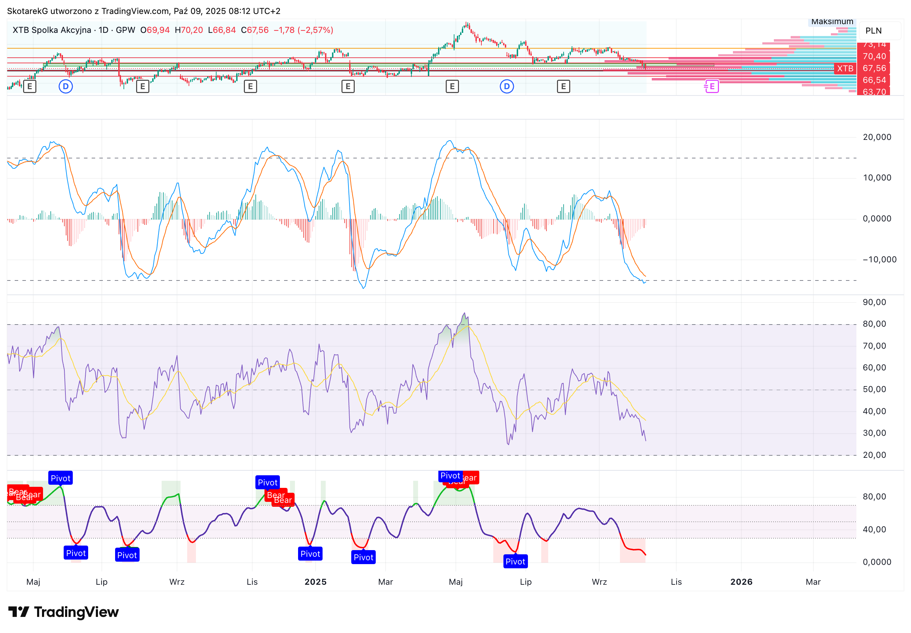Click top Pivot label near Maj 2024
Image resolution: width=911 pixels, height=633 pixels.
pos(60,478)
